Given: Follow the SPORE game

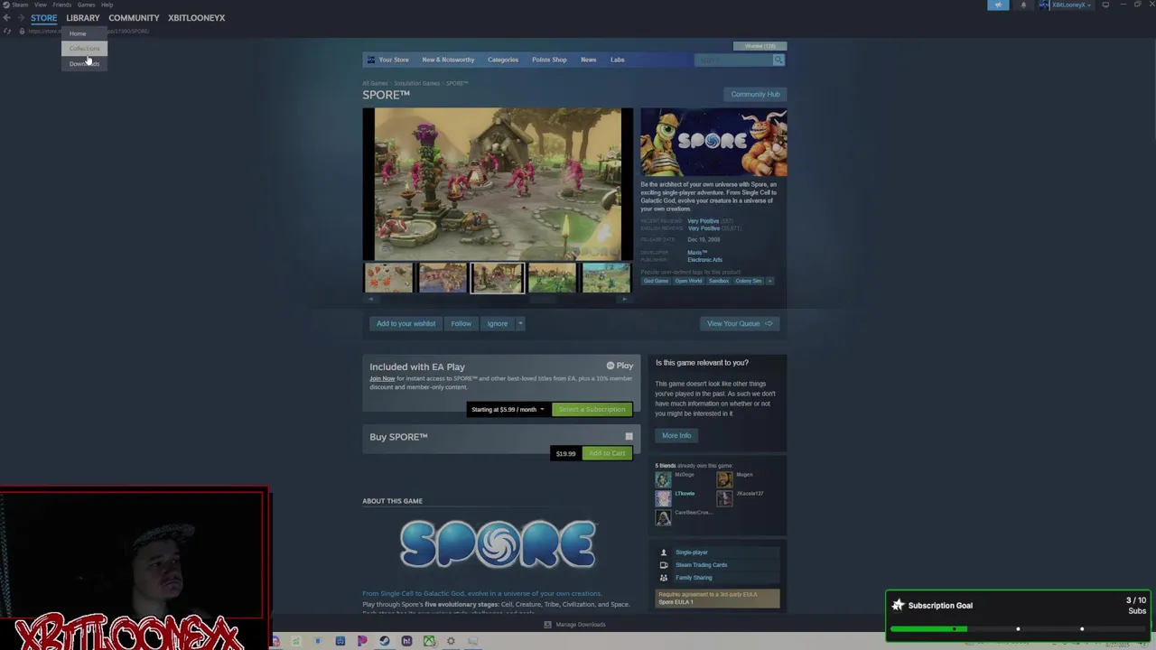Looking at the screenshot, I should coord(461,323).
